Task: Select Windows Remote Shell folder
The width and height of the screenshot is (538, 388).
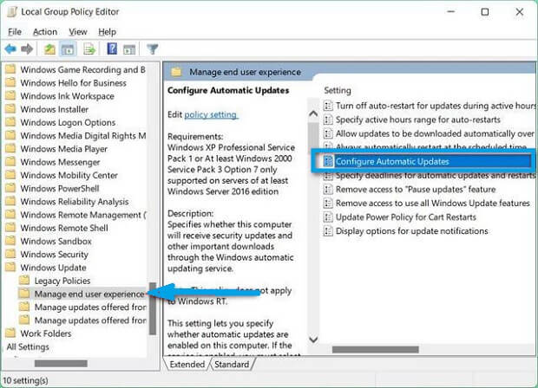Action: 64,228
